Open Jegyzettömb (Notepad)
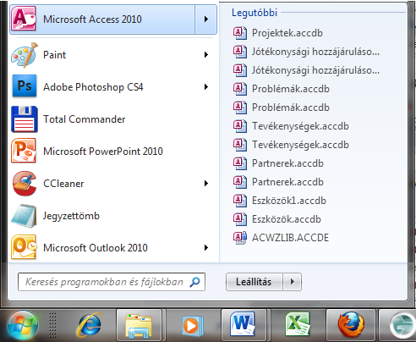This screenshot has width=416, height=342. (x=112, y=216)
